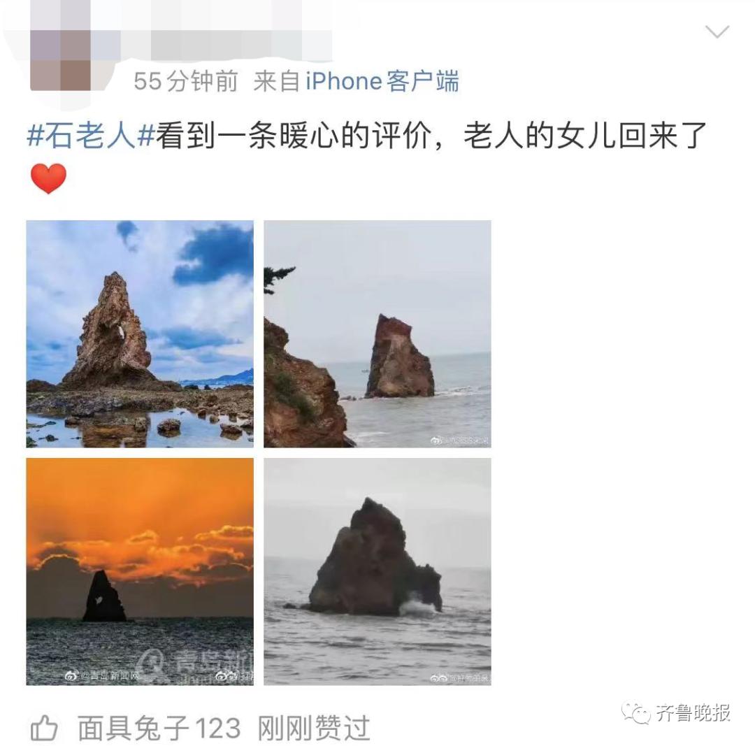Open liker name 面具兔子123

point(159,728)
